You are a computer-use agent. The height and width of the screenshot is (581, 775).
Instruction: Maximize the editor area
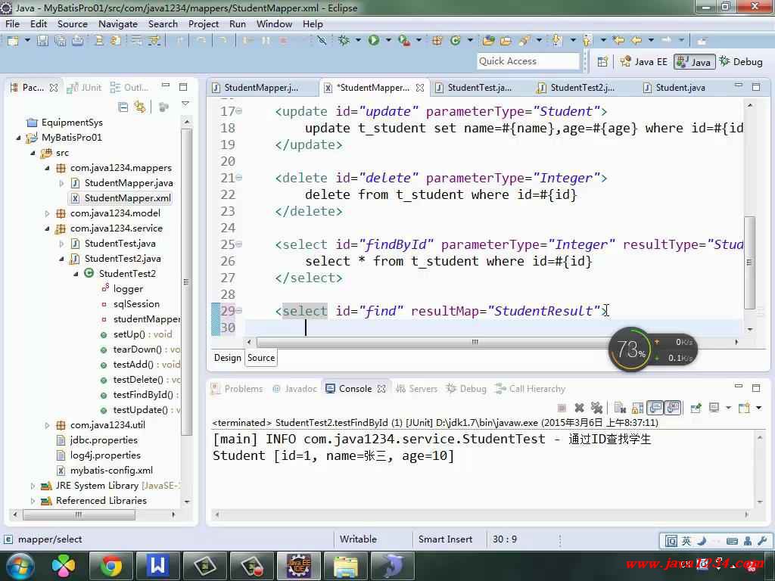(x=756, y=86)
